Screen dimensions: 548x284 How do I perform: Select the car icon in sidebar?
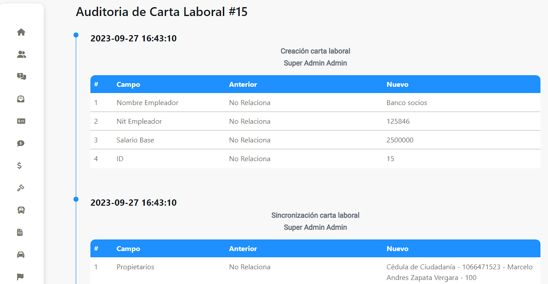pyautogui.click(x=21, y=255)
